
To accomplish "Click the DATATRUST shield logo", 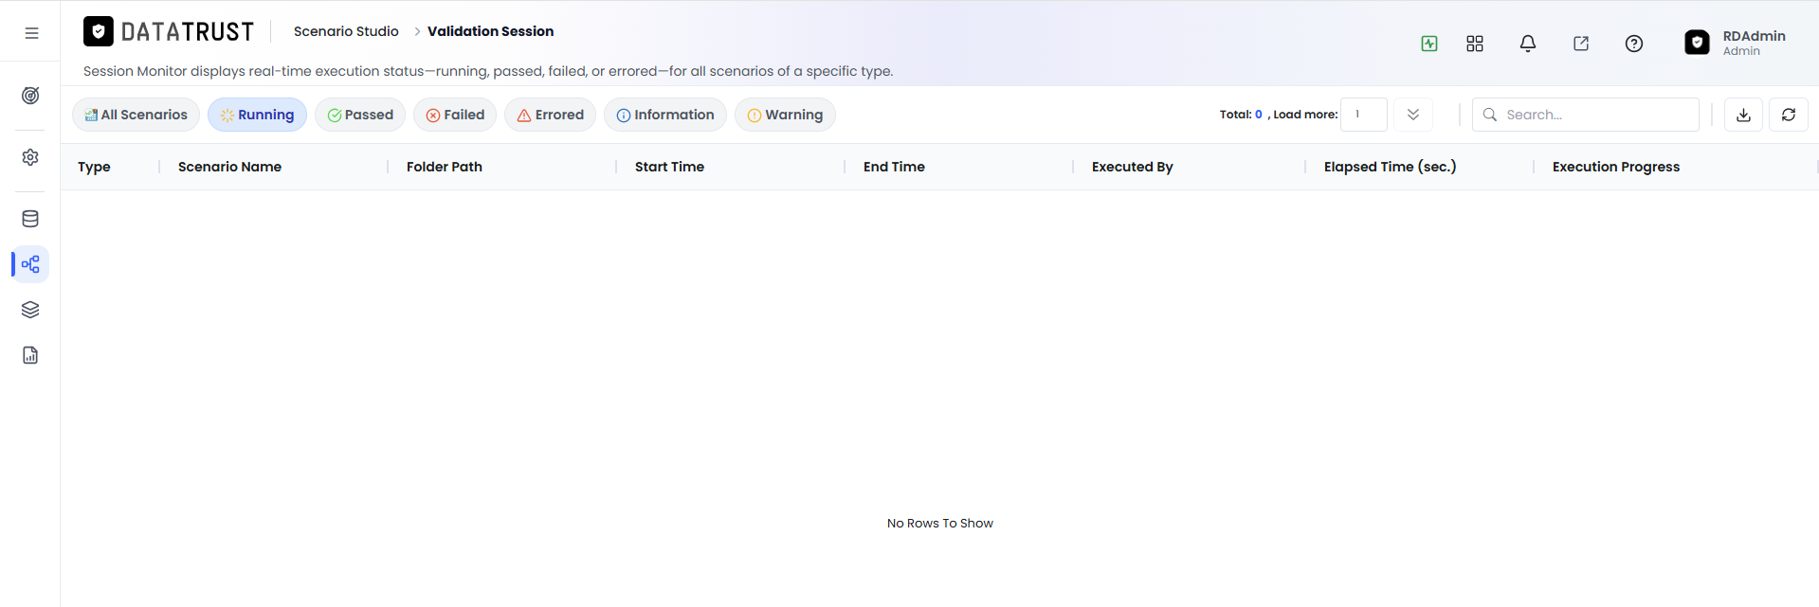I will tap(99, 31).
